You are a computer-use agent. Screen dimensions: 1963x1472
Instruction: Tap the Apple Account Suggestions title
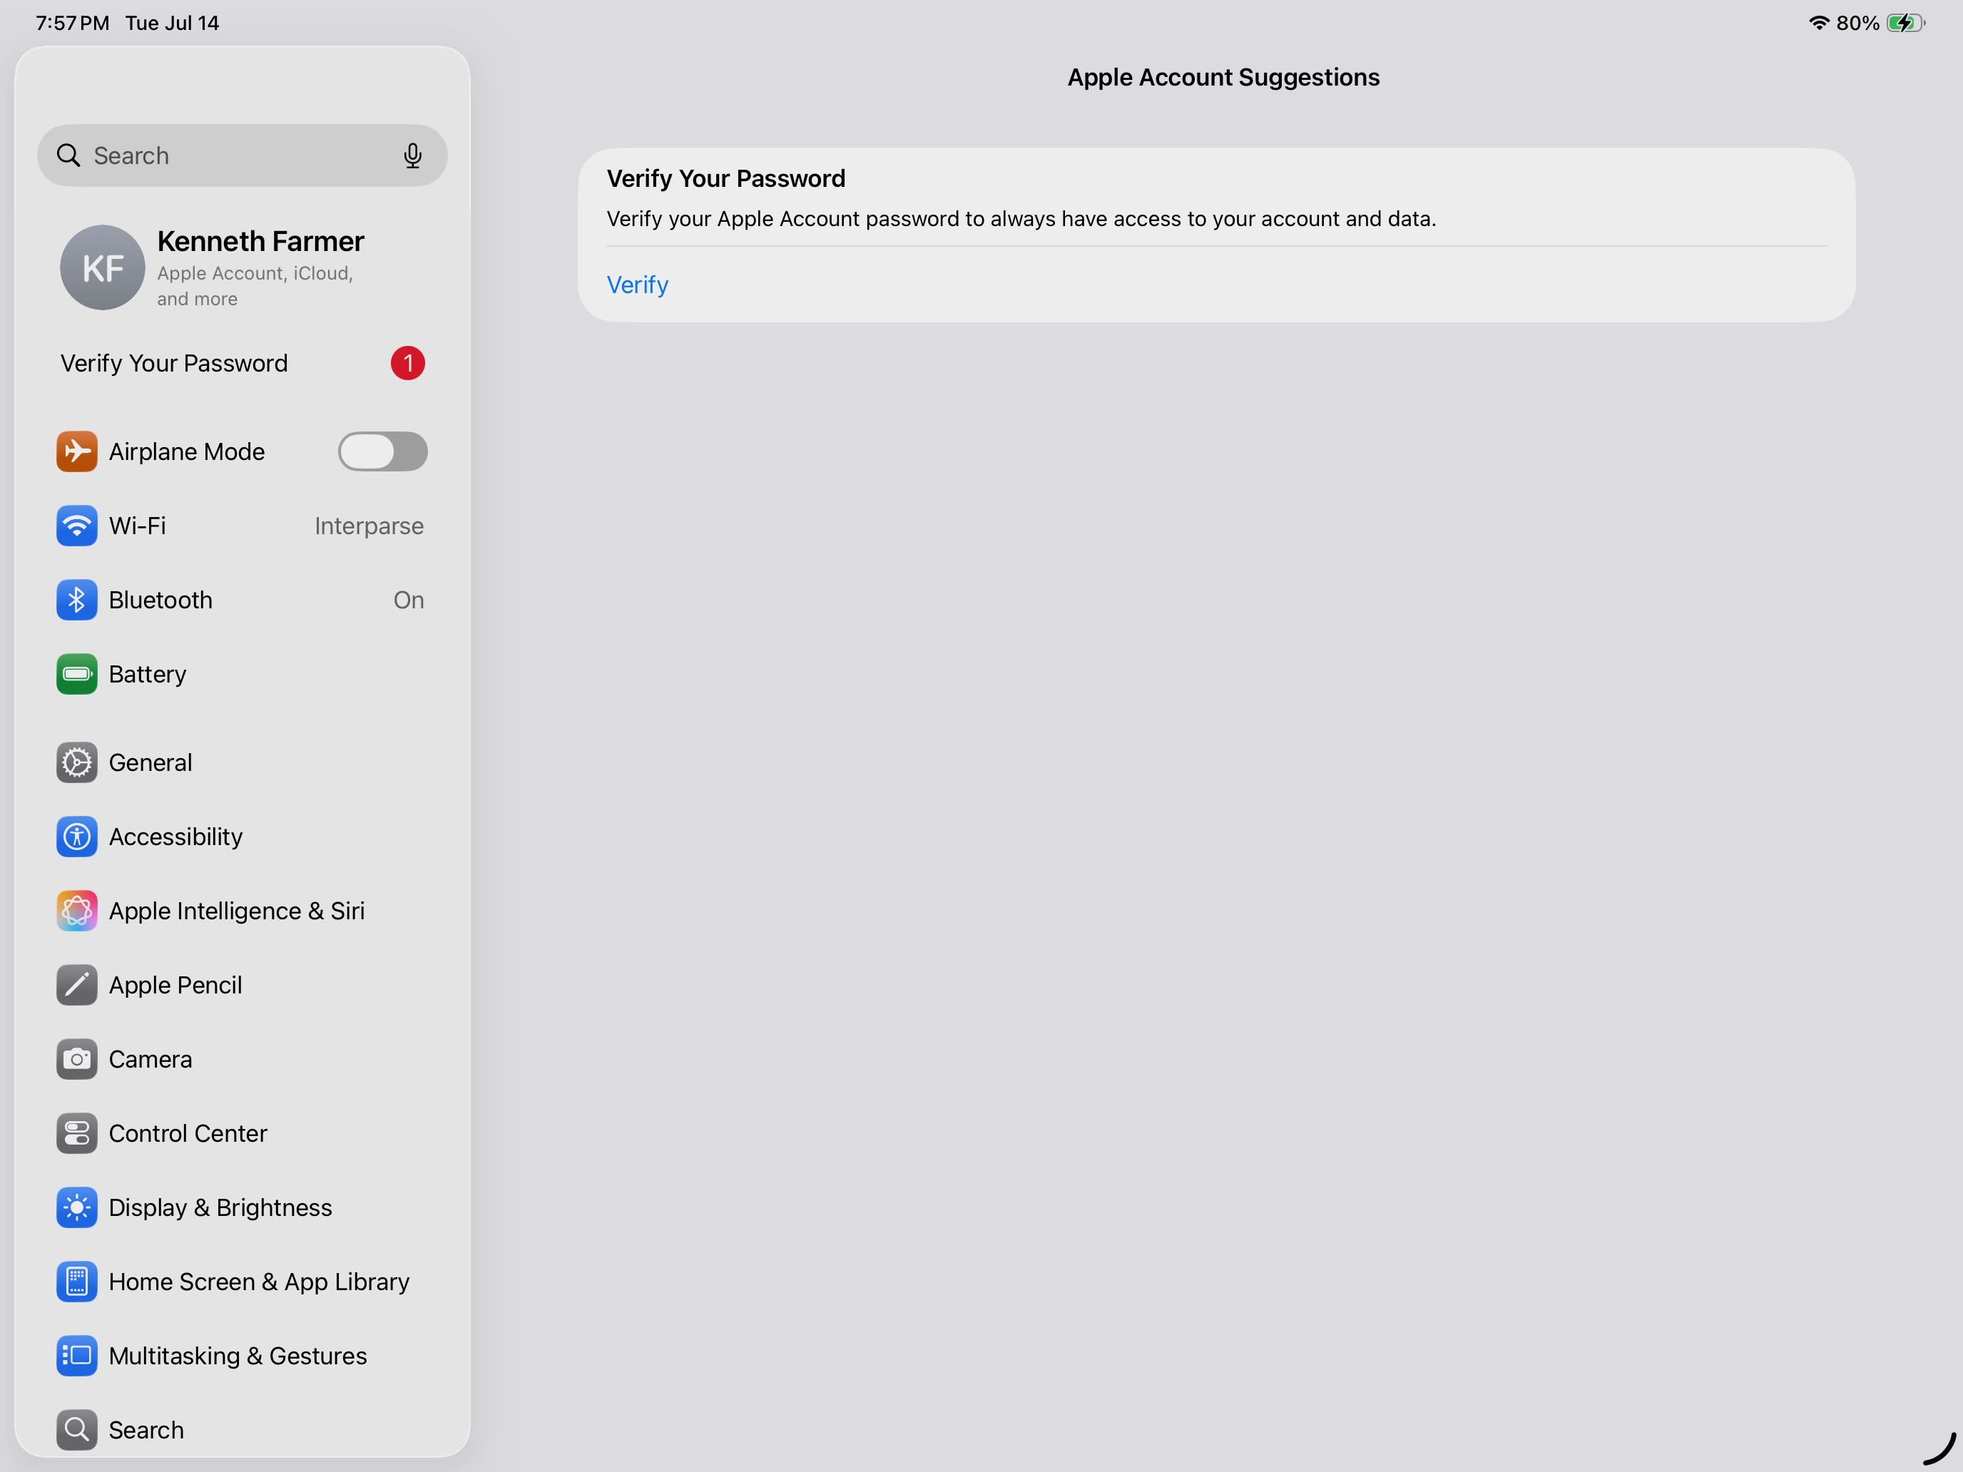[1223, 77]
